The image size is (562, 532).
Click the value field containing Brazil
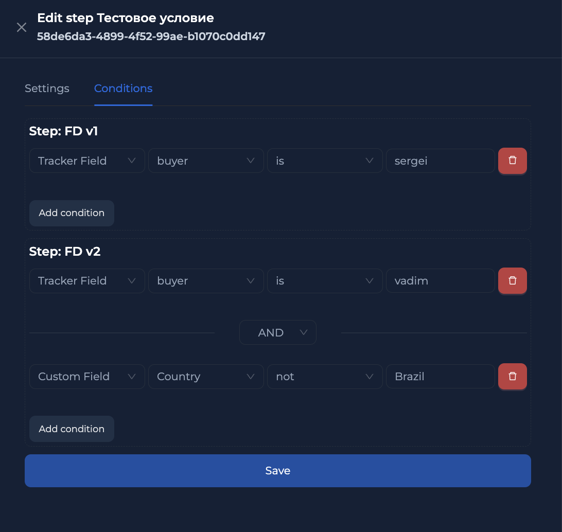click(x=440, y=377)
